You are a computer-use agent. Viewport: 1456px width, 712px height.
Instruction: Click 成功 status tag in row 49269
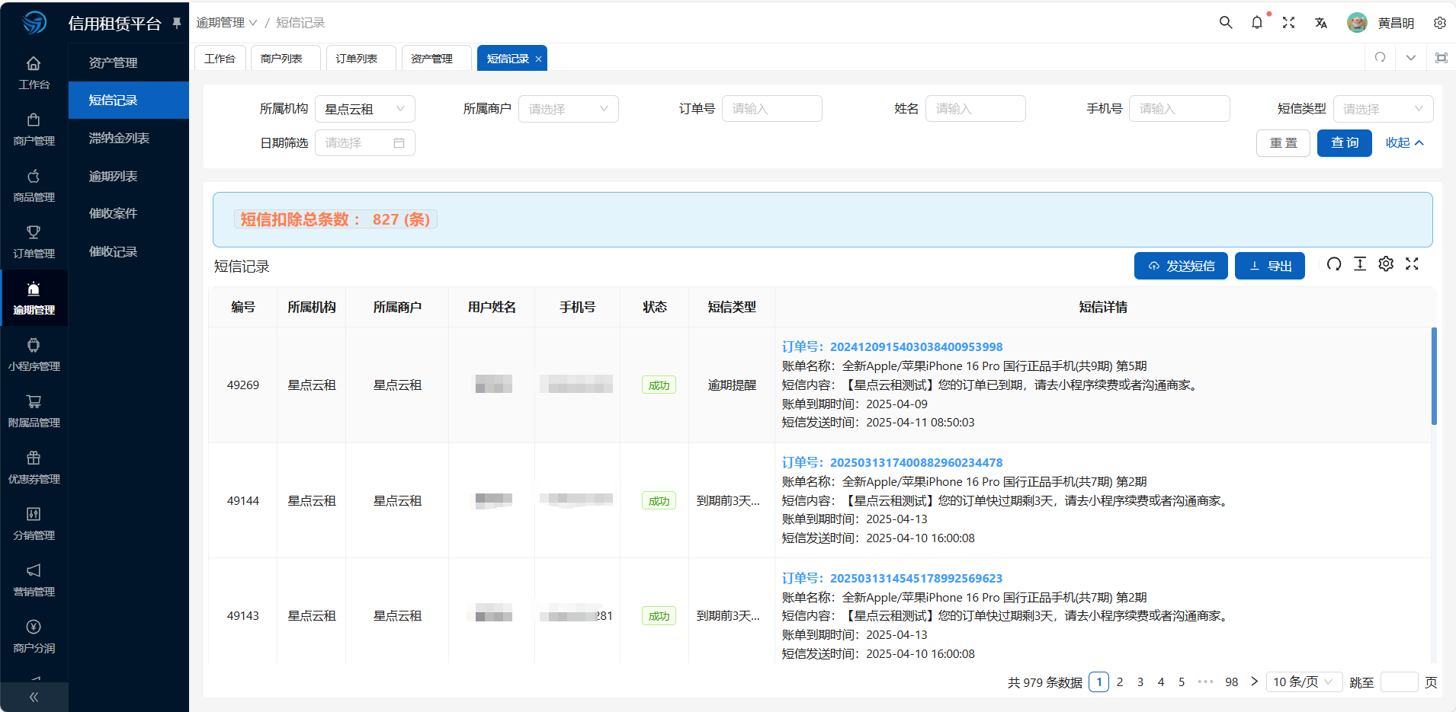coord(659,385)
